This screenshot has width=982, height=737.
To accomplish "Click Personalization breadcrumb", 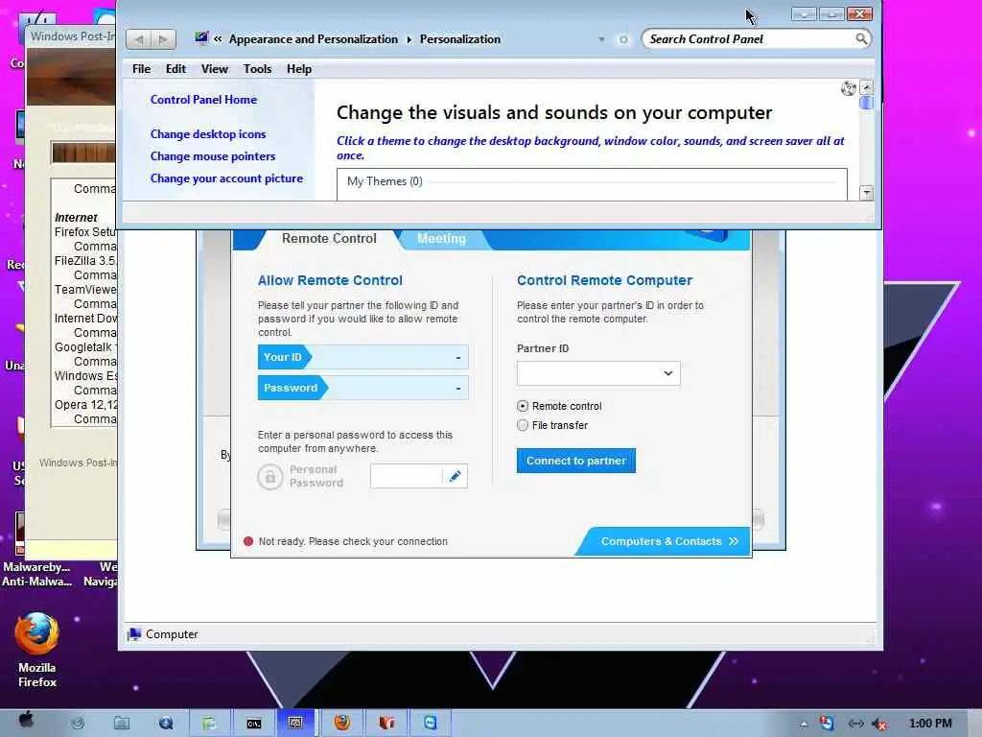I will 459,38.
